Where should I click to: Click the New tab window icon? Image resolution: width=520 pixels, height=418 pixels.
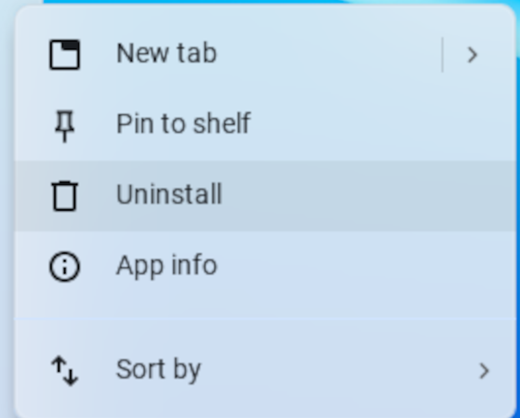point(64,55)
